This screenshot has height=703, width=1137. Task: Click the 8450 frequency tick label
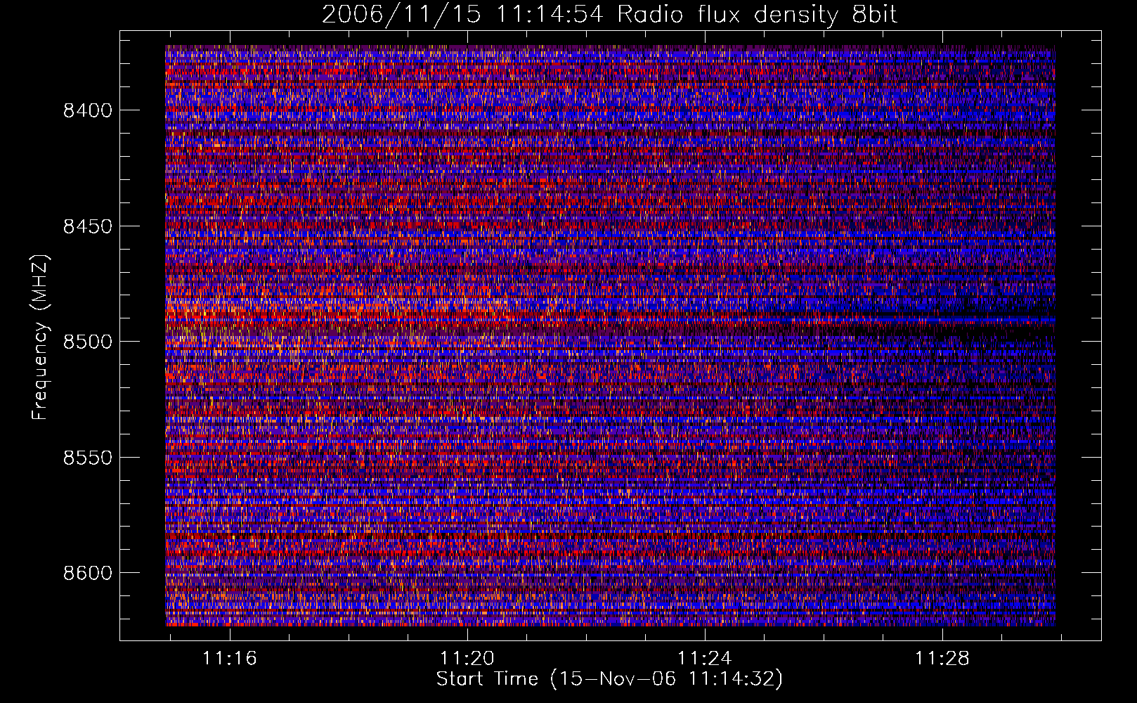pyautogui.click(x=88, y=226)
